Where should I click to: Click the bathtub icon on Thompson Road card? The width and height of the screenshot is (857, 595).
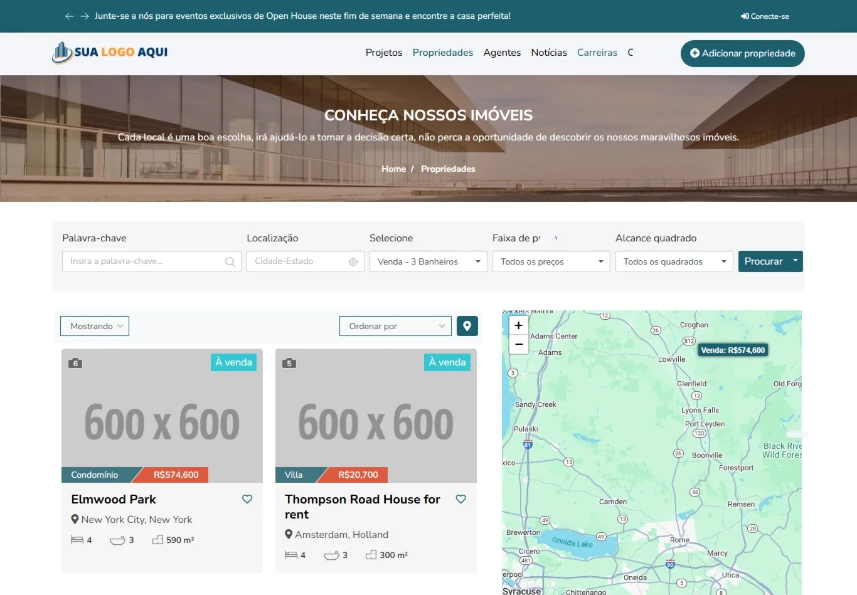[x=331, y=555]
